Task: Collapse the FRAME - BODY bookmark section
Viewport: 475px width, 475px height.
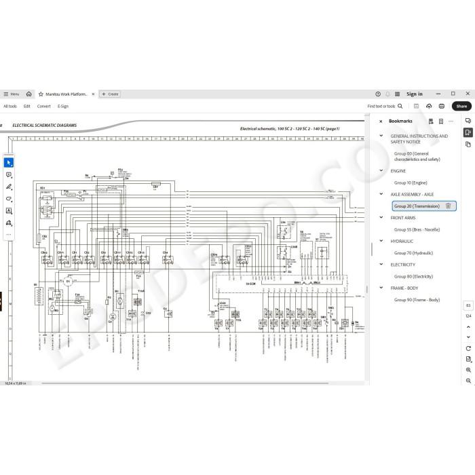Action: 381,288
